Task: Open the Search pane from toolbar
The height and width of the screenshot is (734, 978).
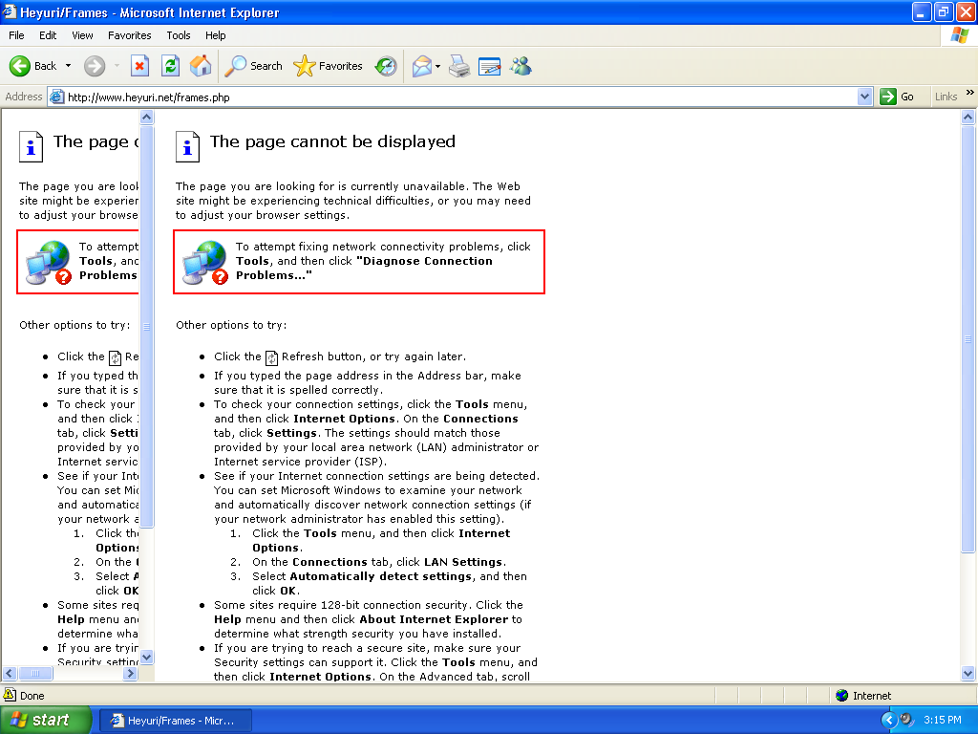Action: (253, 66)
